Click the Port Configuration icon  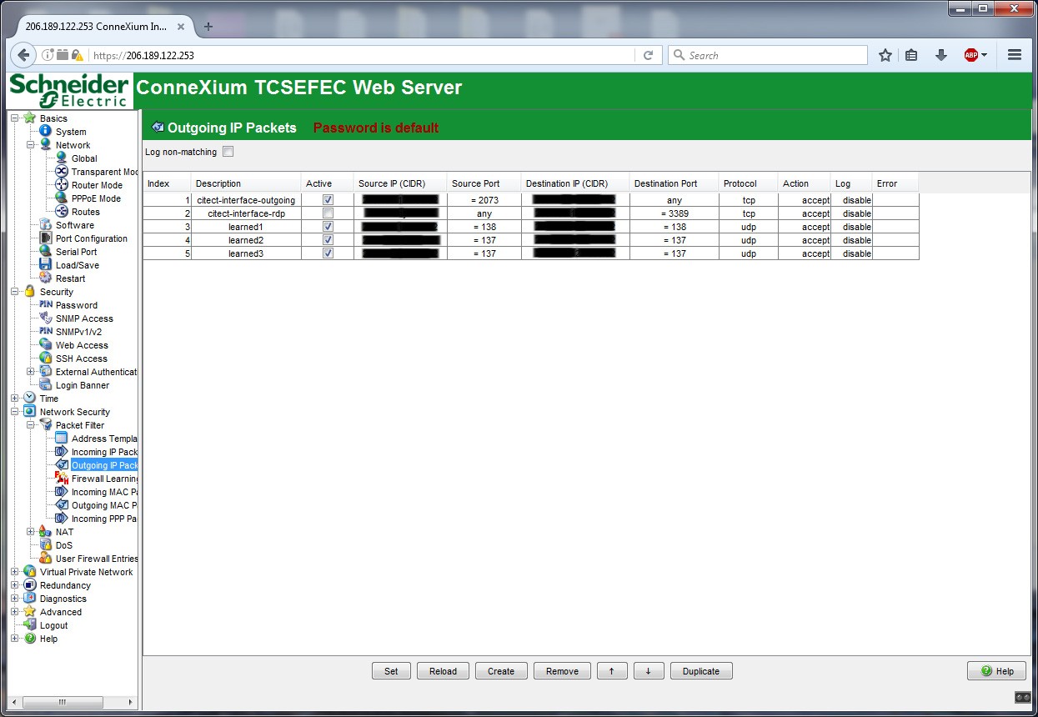(x=46, y=238)
